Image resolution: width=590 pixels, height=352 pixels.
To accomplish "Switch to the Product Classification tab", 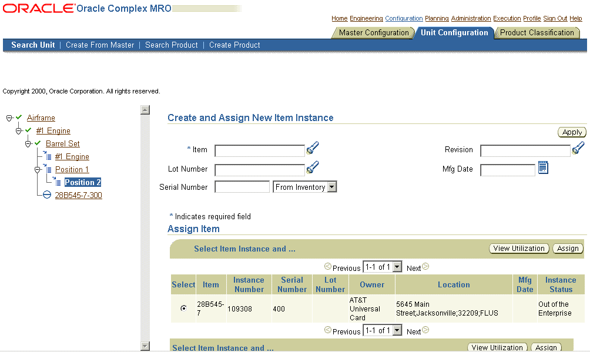I will coord(537,33).
